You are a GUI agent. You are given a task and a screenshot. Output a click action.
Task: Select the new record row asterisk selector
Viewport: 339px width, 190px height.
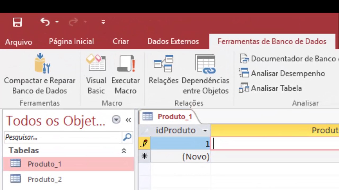[144, 156]
